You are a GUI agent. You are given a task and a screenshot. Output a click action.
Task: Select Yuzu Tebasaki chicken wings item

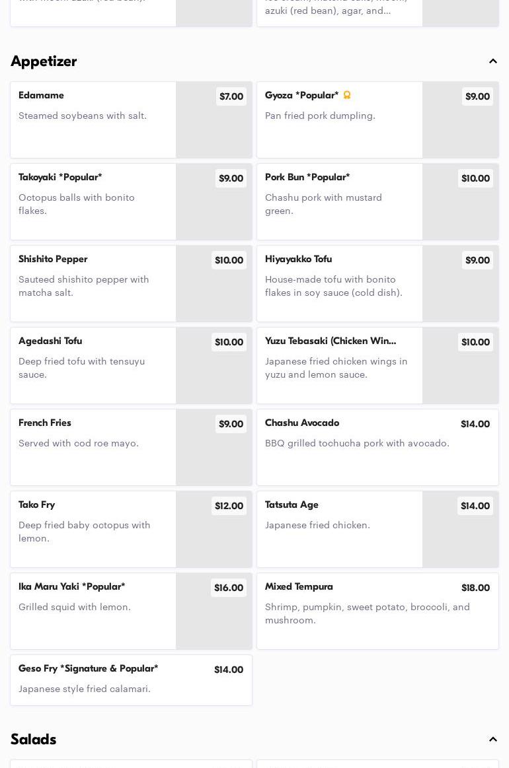point(340,365)
